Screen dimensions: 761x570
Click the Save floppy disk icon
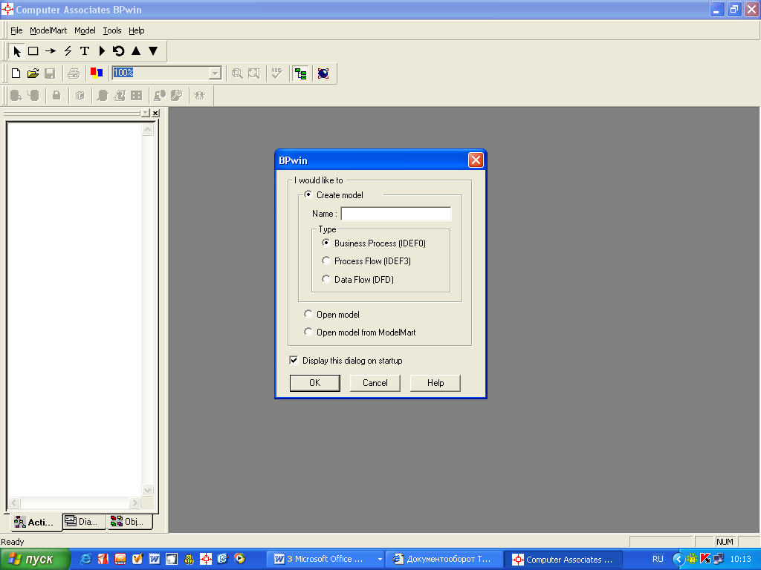click(x=50, y=73)
